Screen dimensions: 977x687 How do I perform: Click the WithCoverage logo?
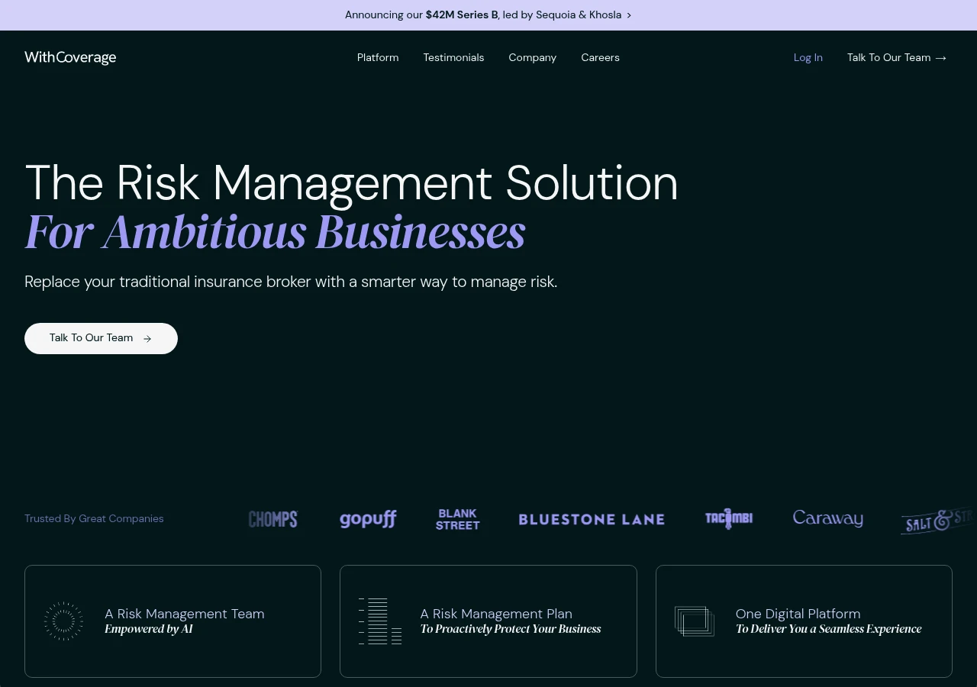point(70,57)
